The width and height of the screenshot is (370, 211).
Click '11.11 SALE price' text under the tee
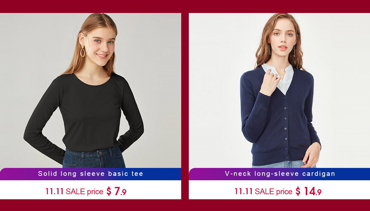tap(74, 191)
